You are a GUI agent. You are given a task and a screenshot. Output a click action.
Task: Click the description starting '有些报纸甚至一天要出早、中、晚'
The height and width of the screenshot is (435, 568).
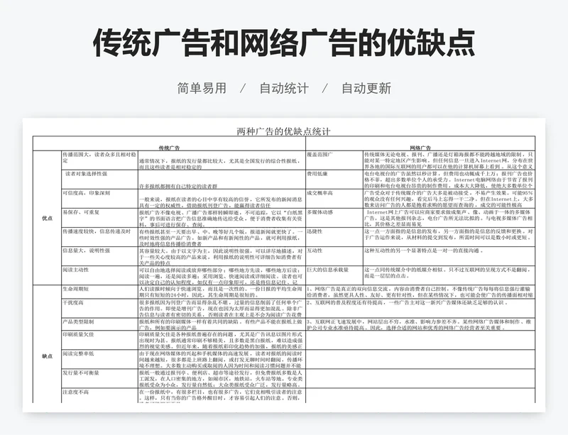click(220, 237)
